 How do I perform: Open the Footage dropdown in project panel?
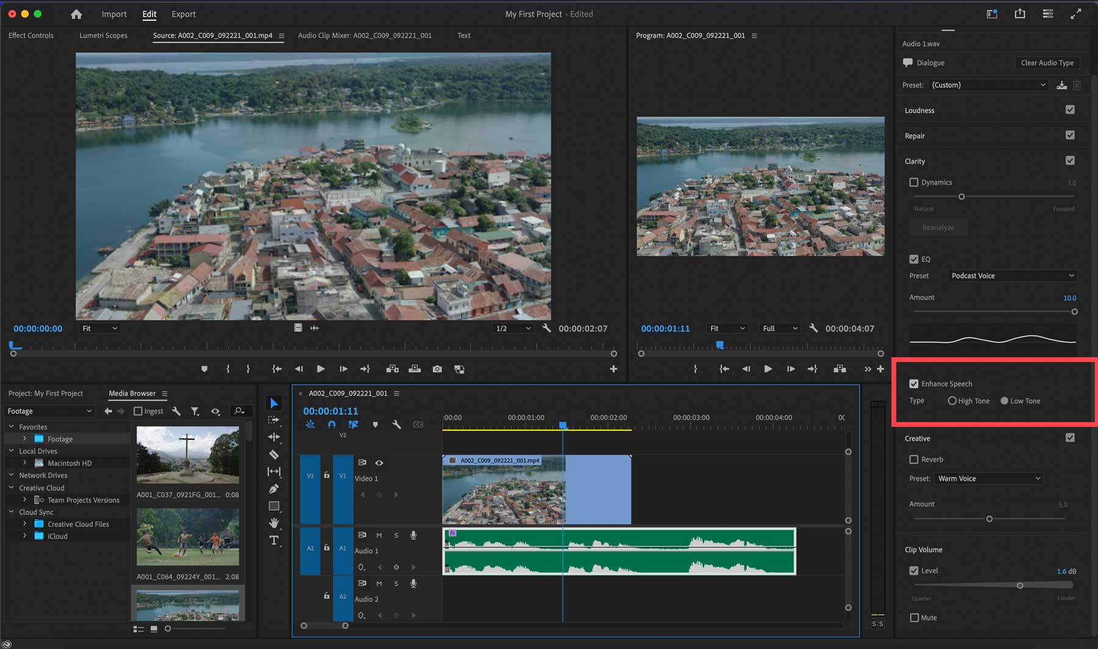click(x=49, y=411)
